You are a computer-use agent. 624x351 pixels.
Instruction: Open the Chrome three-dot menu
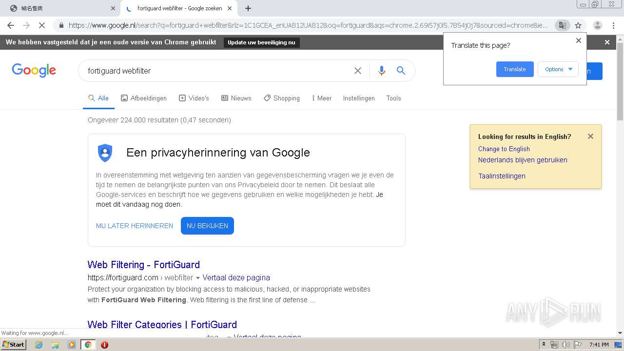point(614,25)
